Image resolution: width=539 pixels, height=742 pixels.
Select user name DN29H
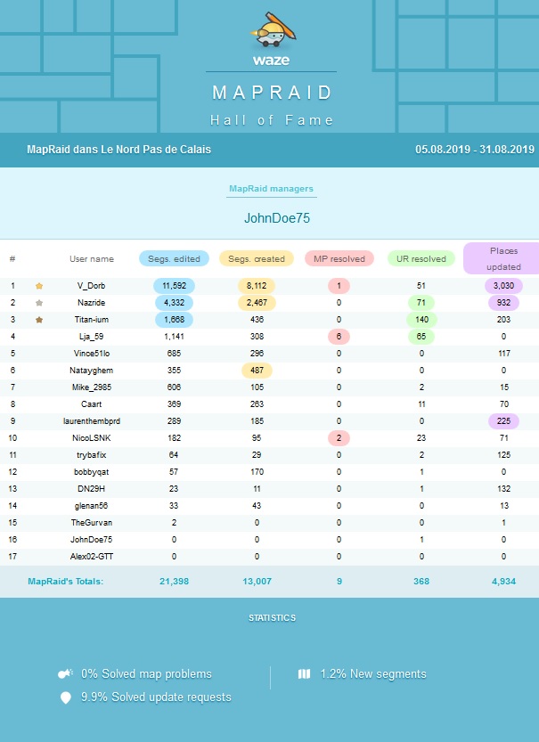[92, 489]
